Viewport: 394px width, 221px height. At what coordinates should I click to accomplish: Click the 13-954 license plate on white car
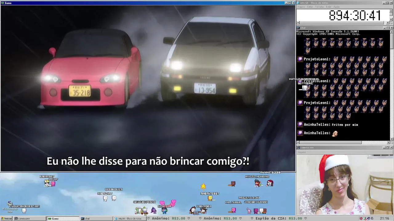coord(205,88)
